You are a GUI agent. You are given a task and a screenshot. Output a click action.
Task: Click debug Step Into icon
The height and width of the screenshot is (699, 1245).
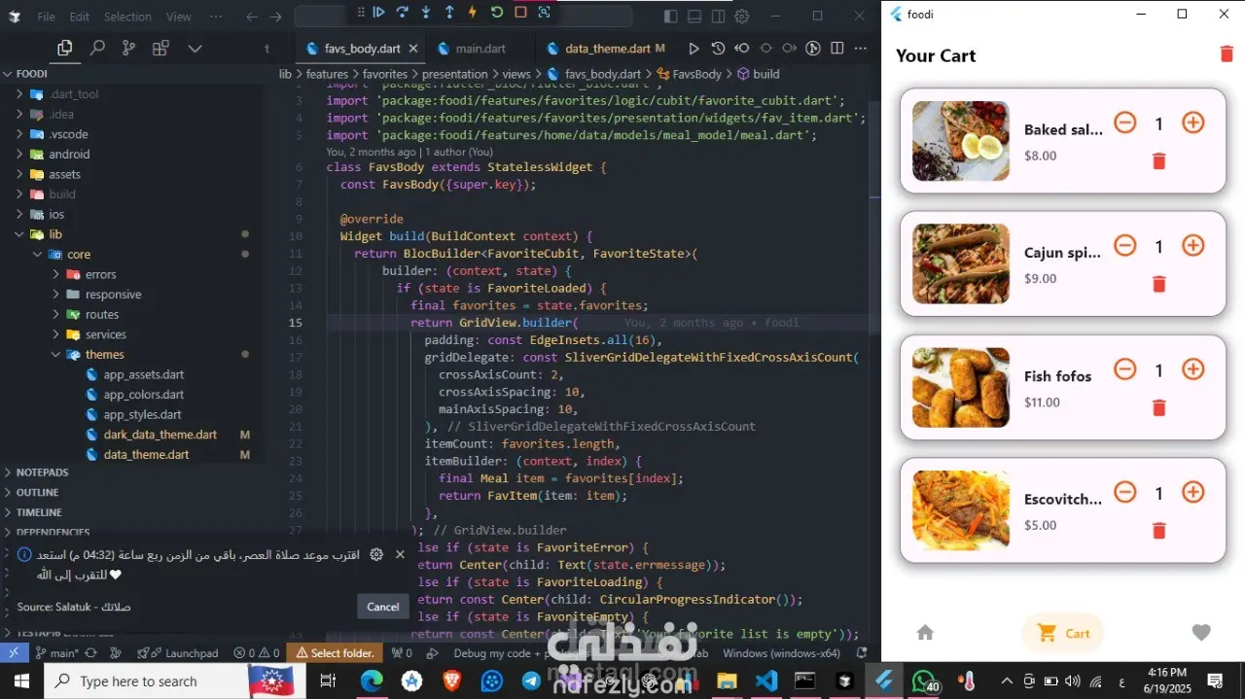426,12
